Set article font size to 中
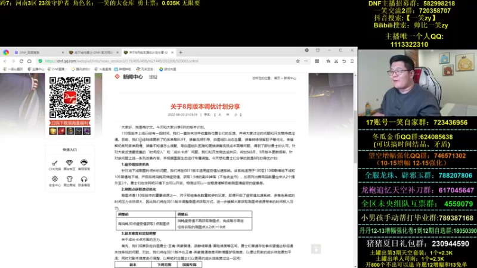 [x=228, y=115]
